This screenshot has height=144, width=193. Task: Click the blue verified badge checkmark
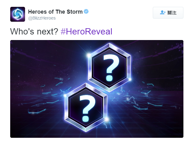(86, 11)
